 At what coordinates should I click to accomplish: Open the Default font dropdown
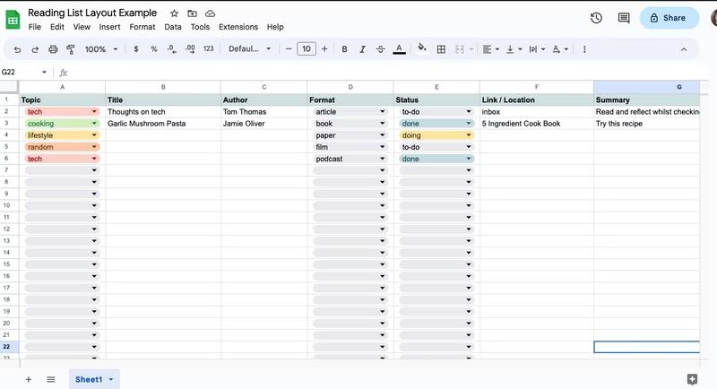tap(250, 49)
